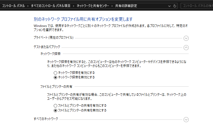Viewport: 213px width, 140px height.
Task: Open submenu arrow after コントロール パネル
Action: click(x=28, y=6)
